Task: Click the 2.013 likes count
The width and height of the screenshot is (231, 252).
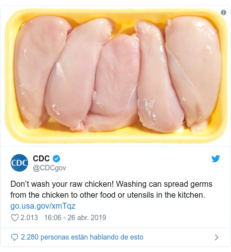Action: 29,218
